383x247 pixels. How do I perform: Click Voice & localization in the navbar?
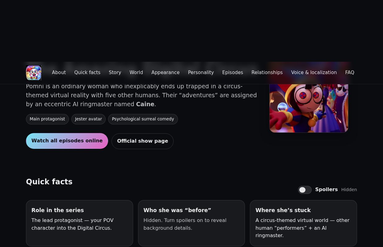[x=314, y=73]
